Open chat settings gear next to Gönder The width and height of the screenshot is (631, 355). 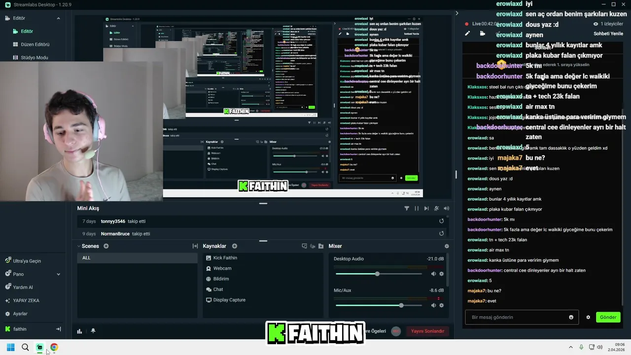588,317
